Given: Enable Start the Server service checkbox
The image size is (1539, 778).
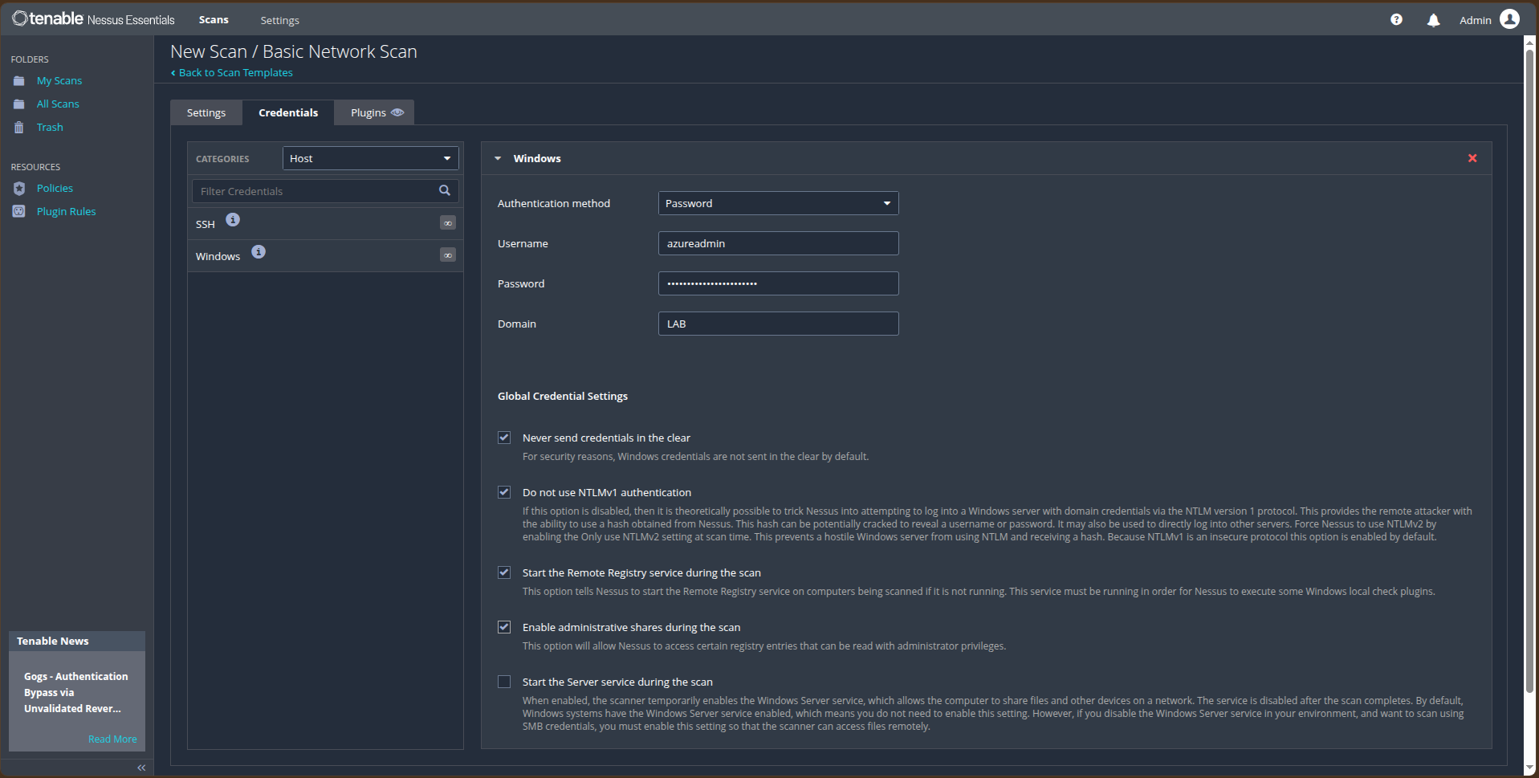Looking at the screenshot, I should pyautogui.click(x=504, y=682).
